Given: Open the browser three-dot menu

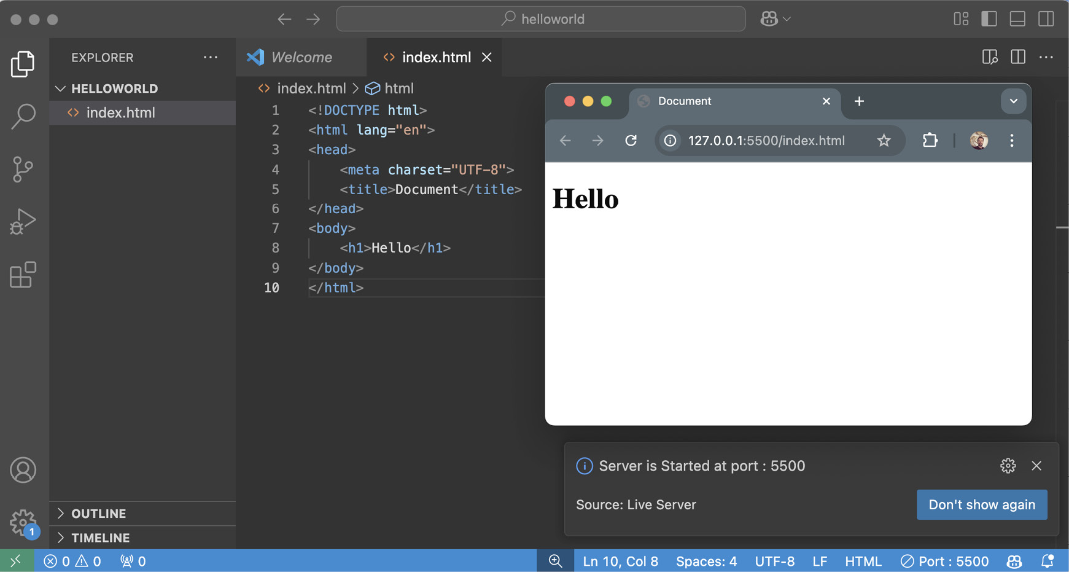Looking at the screenshot, I should point(1012,141).
